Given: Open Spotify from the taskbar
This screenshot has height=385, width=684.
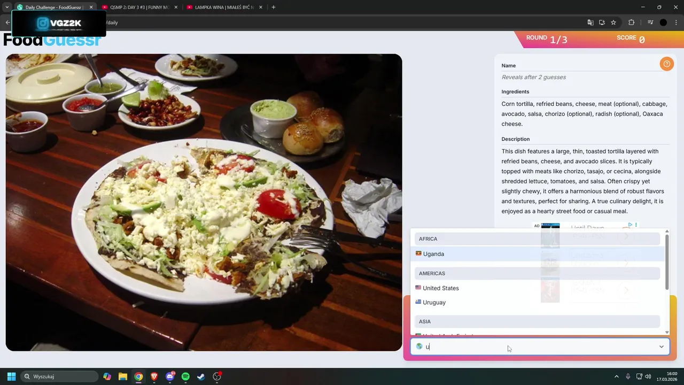Looking at the screenshot, I should 185,376.
